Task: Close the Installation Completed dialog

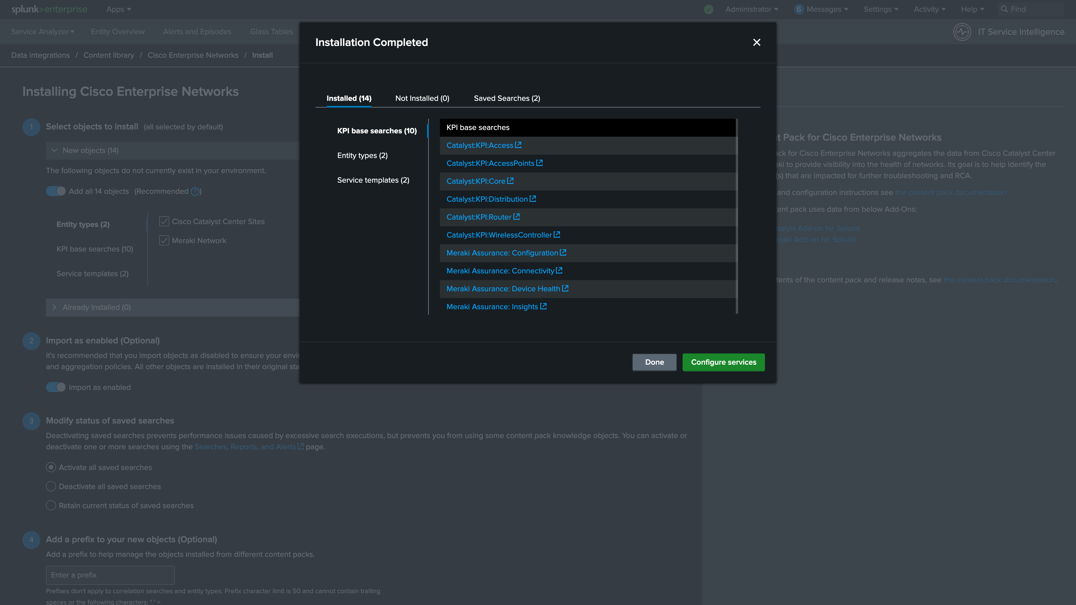Action: pos(757,42)
